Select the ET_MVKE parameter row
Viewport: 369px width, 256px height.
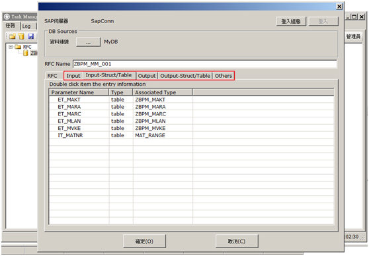(191, 128)
